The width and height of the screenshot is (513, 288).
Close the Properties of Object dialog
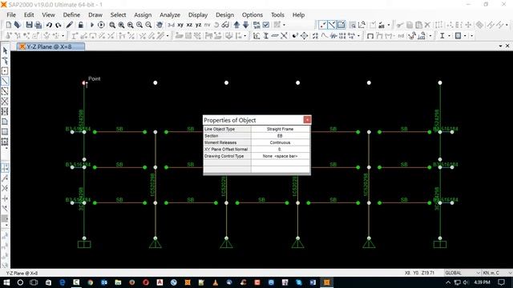point(307,120)
